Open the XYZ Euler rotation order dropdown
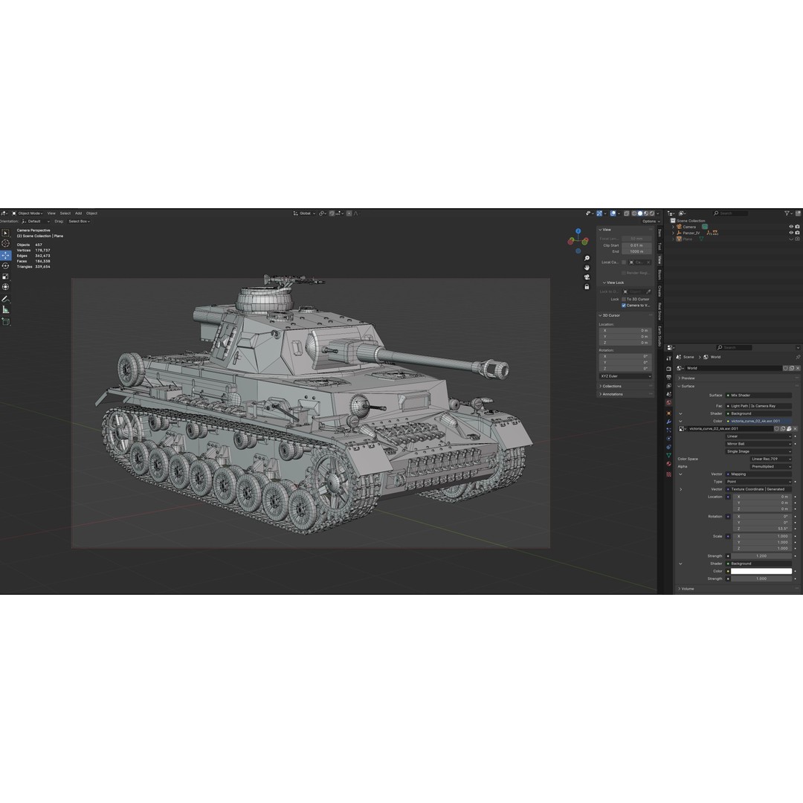The image size is (803, 803). (625, 376)
